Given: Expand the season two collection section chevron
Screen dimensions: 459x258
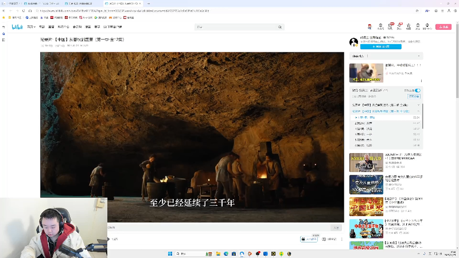Looking at the screenshot, I should pyautogui.click(x=418, y=105).
